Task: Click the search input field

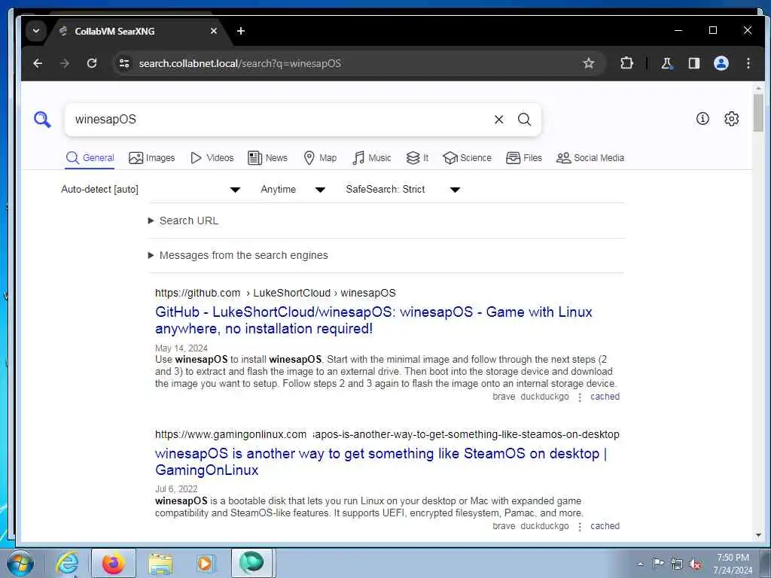Action: pos(280,120)
